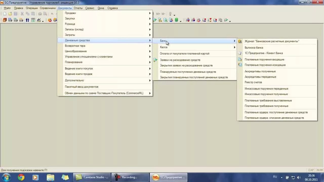Viewport: 324px width, 182px height.
Task: Open Google Chrome from the taskbar
Action: tap(21, 177)
